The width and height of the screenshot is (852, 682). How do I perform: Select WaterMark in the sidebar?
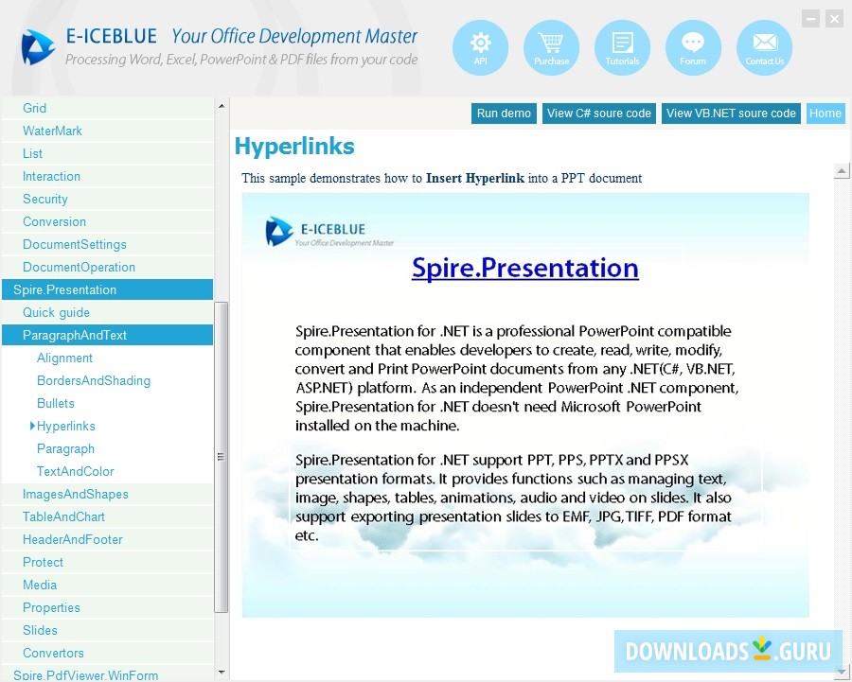coord(108,131)
